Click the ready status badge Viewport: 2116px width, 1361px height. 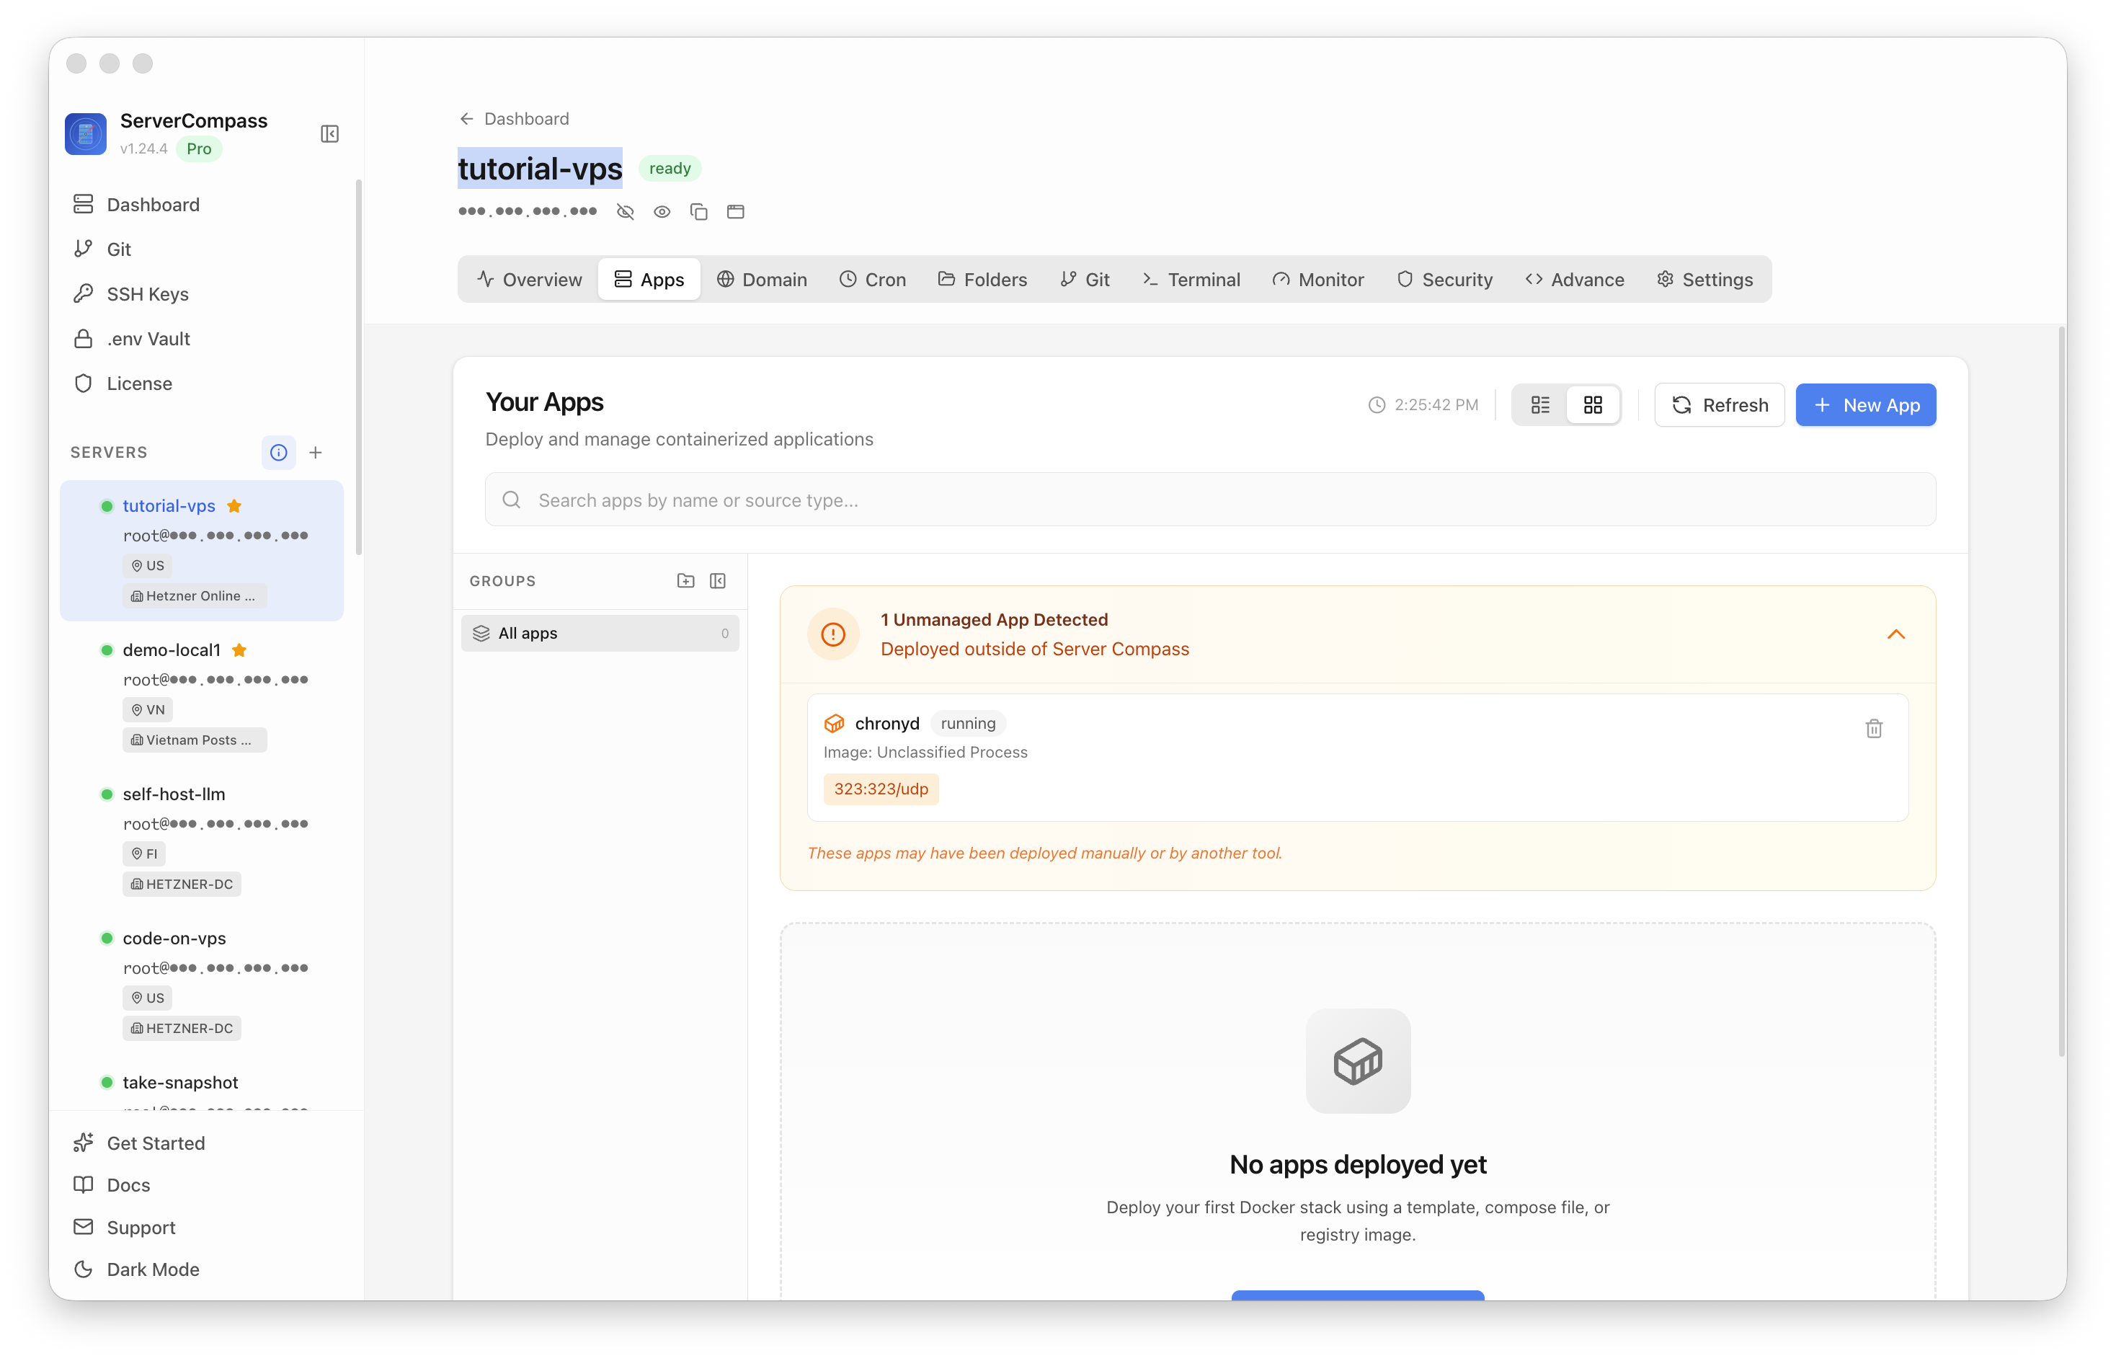tap(670, 168)
